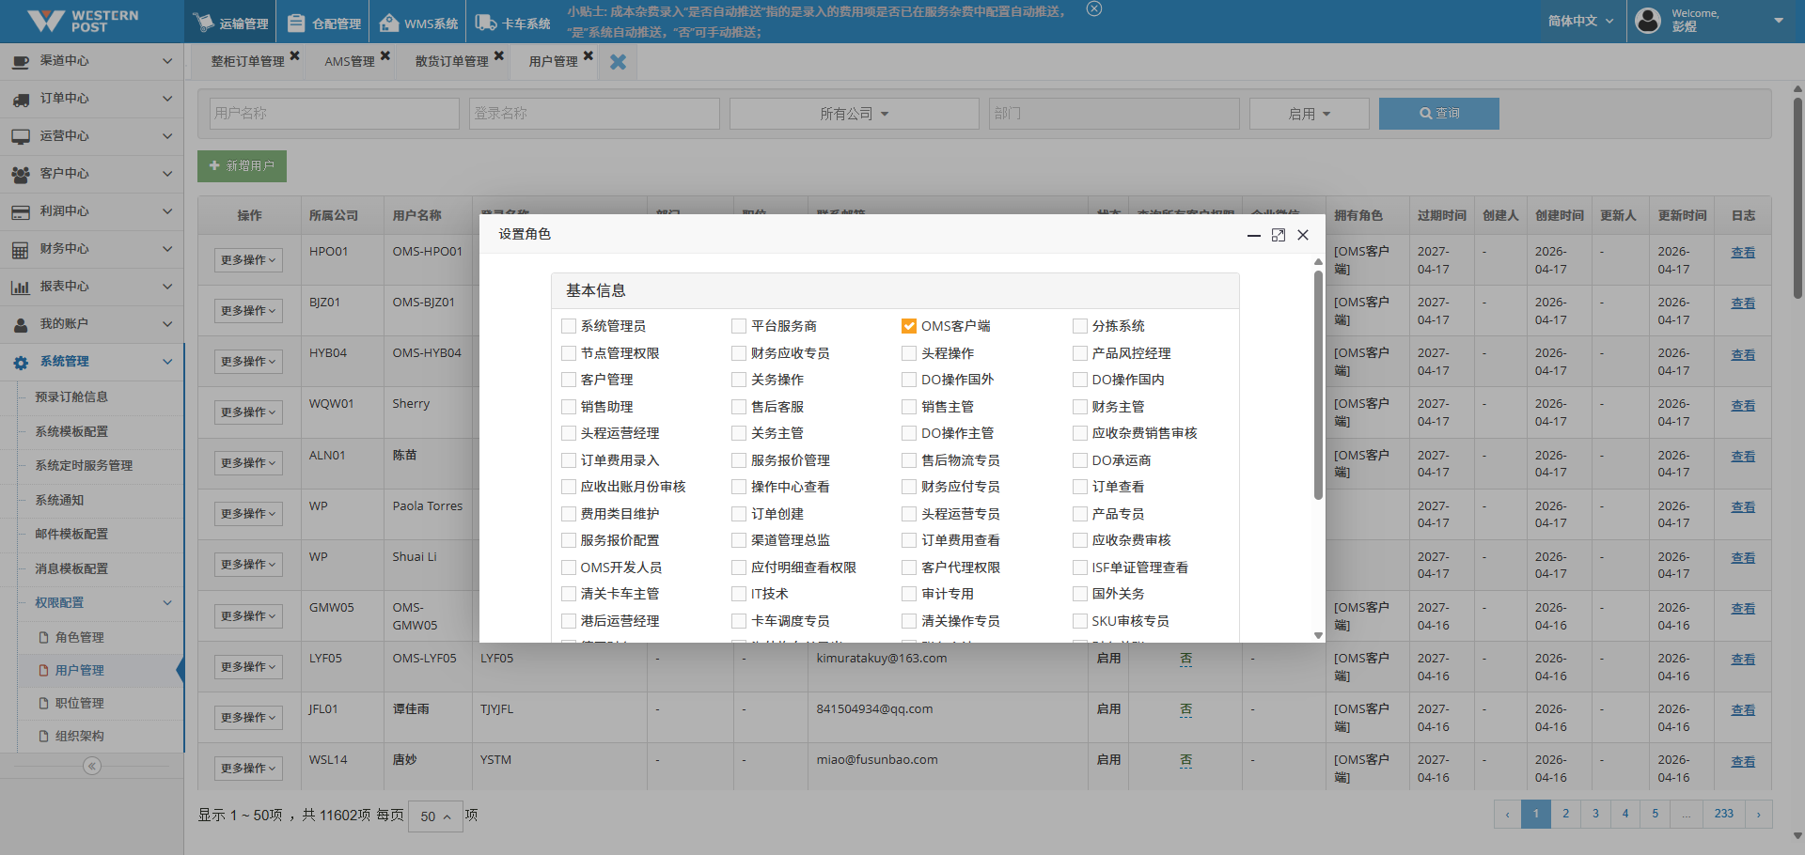Click the 查询 search button

(1438, 114)
